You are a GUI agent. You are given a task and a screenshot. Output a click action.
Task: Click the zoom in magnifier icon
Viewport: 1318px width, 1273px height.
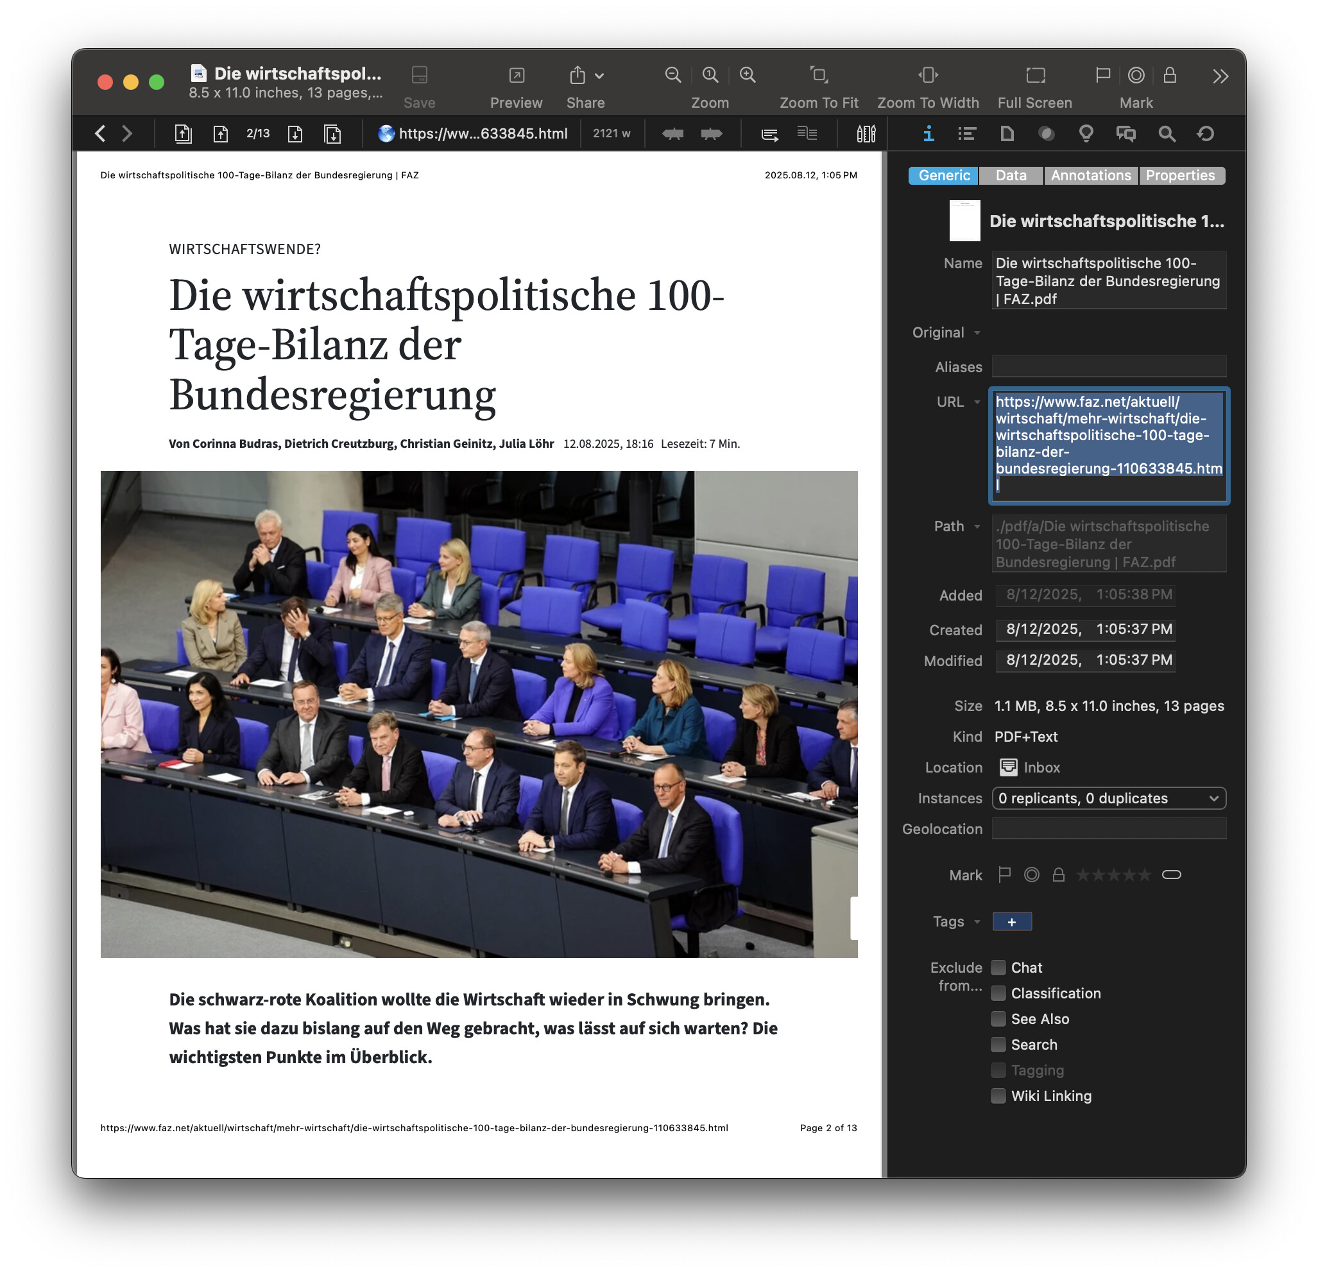[x=747, y=75]
